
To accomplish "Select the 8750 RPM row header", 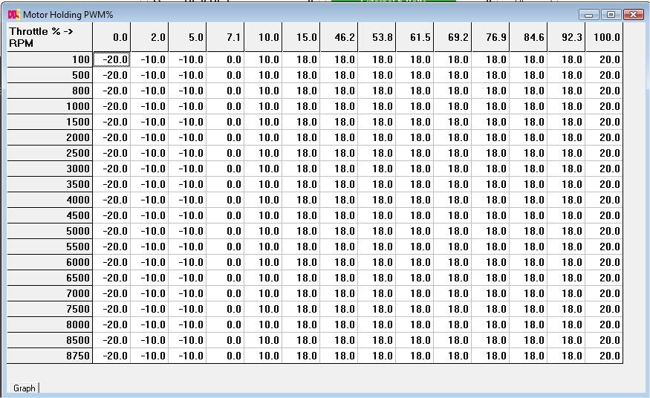I will tap(50, 356).
